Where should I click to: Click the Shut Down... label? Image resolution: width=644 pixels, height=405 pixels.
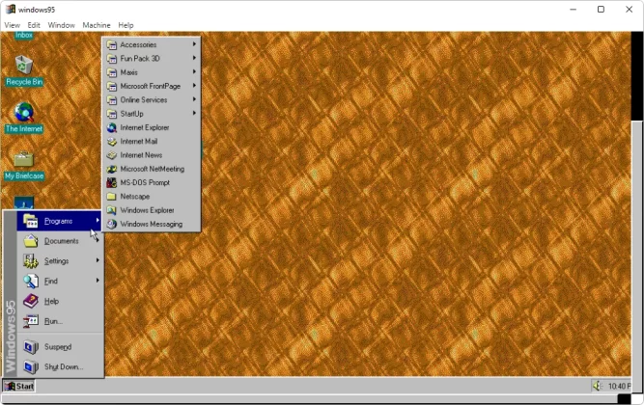click(x=64, y=366)
